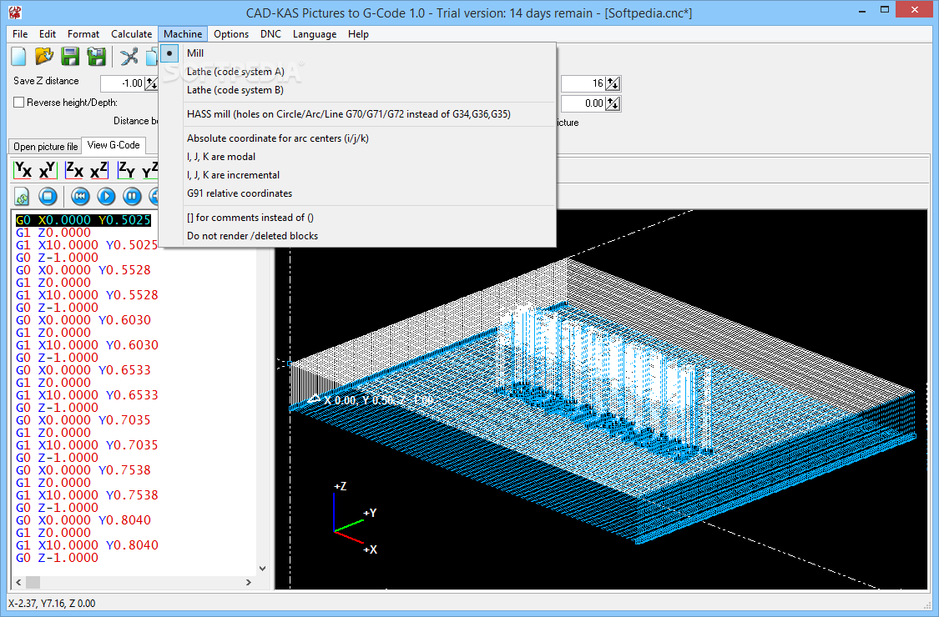Click Save As floppy disk icon
The image size is (939, 617).
[97, 56]
